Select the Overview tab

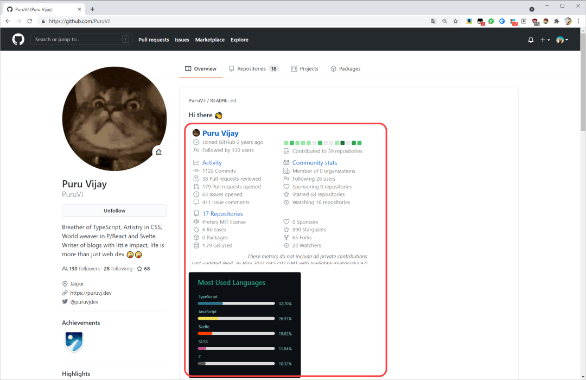pos(201,69)
